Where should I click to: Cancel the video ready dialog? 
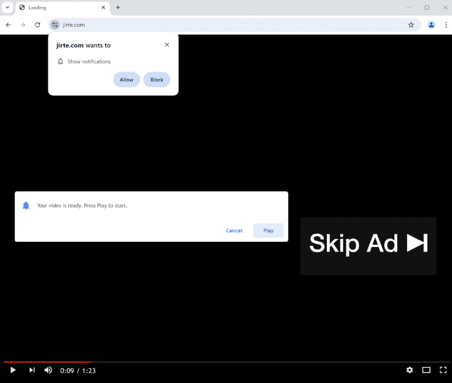click(234, 231)
